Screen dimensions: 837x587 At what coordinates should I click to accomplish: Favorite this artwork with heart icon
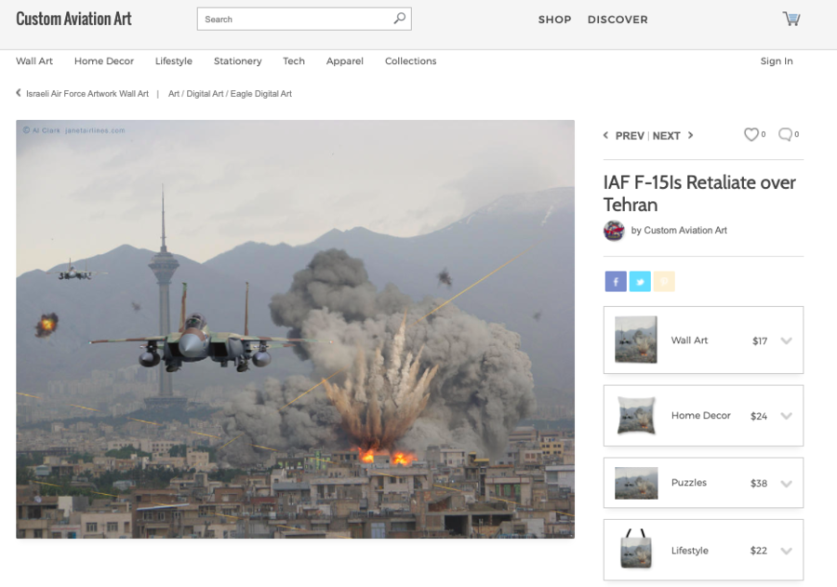point(751,135)
